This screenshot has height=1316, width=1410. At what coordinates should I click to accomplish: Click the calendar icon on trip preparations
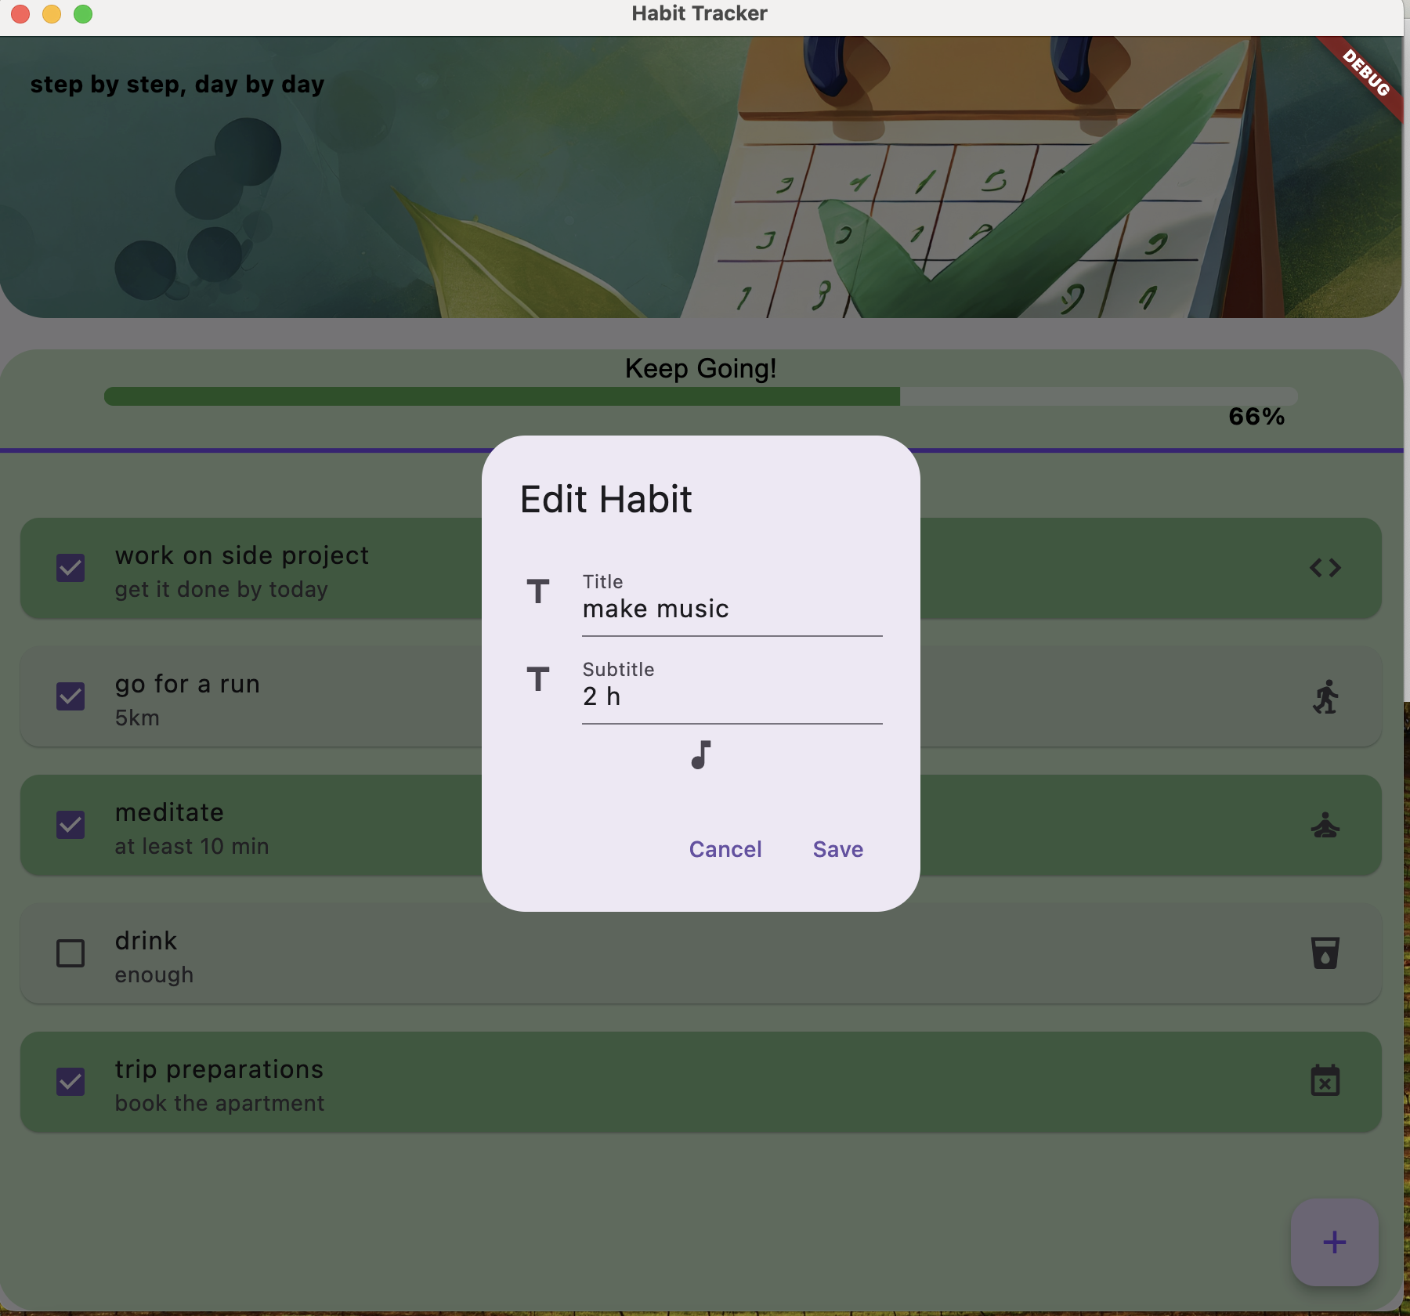[1325, 1082]
